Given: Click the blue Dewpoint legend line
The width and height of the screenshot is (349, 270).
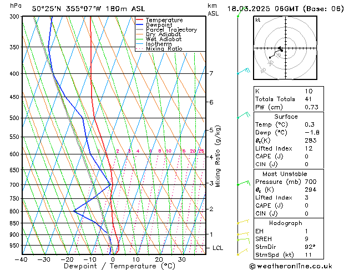Looking at the screenshot, I should (x=139, y=25).
